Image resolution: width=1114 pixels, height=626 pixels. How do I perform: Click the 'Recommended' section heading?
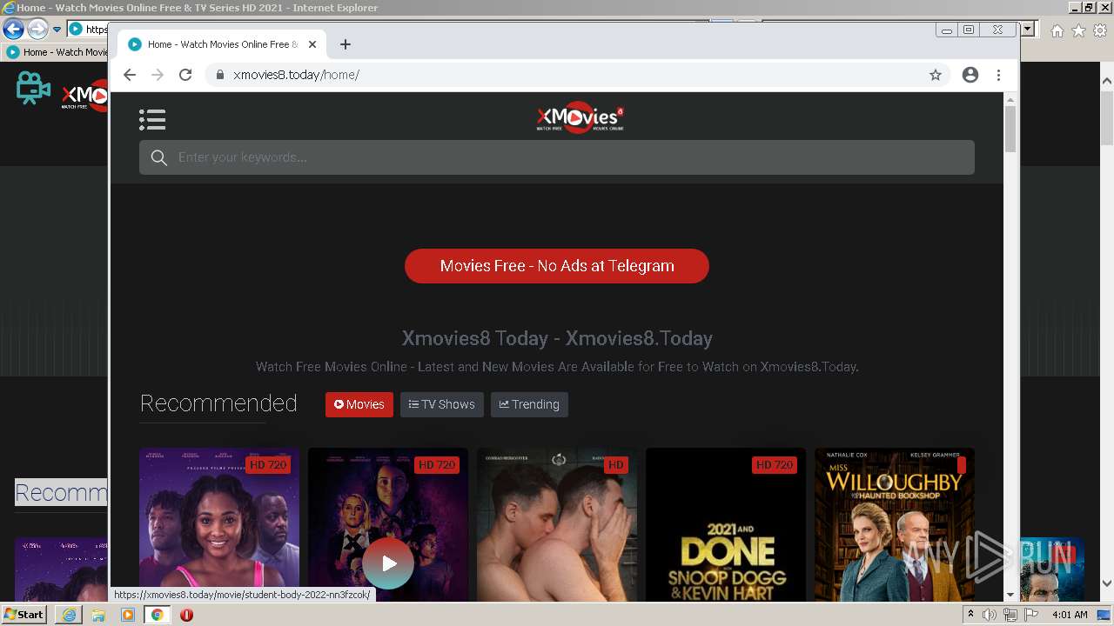point(218,403)
